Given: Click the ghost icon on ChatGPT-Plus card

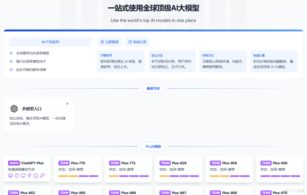Looking at the screenshot, I should point(36,175).
